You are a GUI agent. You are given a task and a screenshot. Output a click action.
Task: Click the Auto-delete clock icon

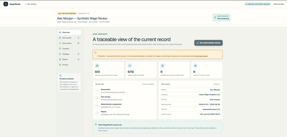coord(215,17)
